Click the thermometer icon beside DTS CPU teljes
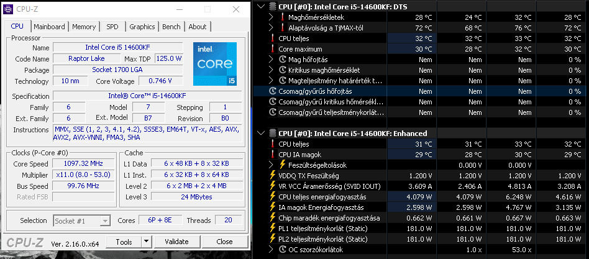 [x=273, y=39]
